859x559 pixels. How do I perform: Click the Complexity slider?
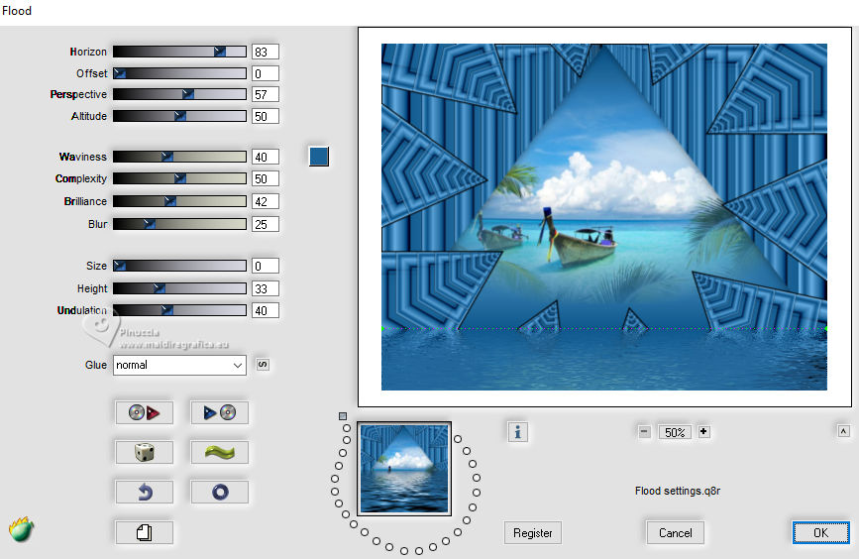[x=179, y=178]
